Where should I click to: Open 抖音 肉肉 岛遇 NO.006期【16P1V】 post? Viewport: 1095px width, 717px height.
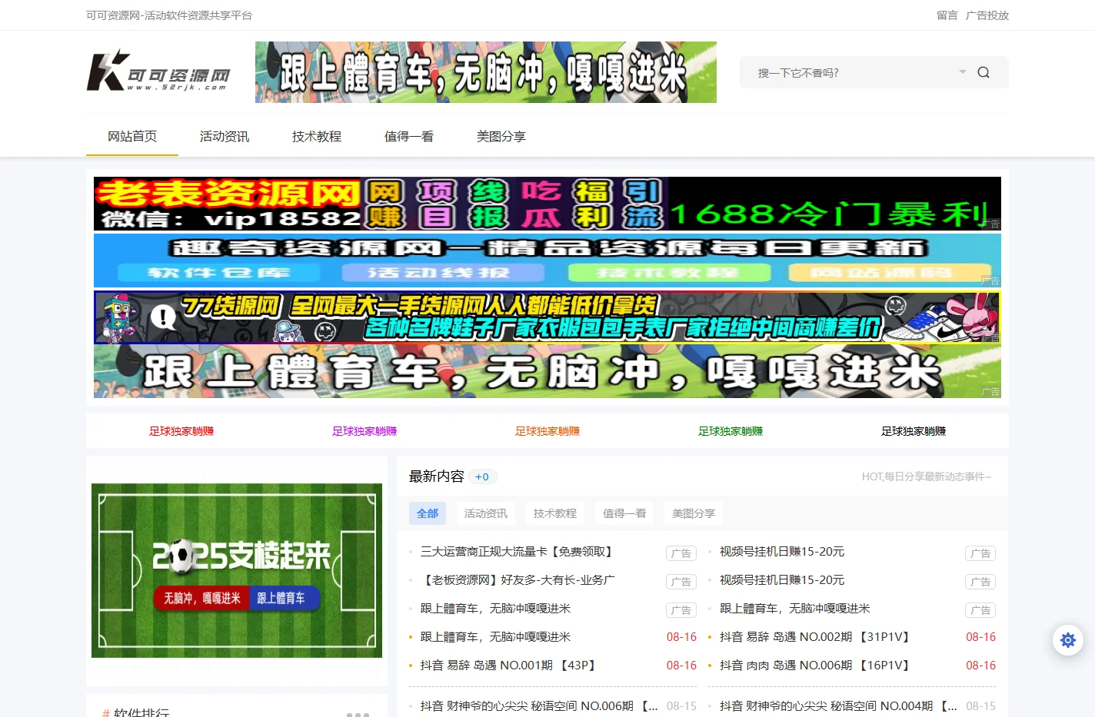pos(817,666)
